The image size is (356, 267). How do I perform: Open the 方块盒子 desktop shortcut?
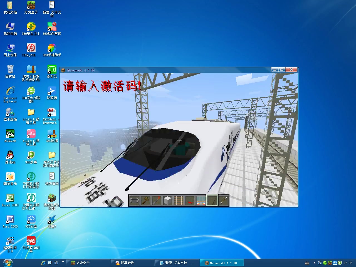(31, 8)
